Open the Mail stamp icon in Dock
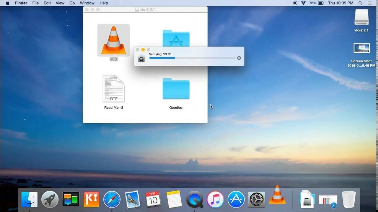 coord(133,200)
